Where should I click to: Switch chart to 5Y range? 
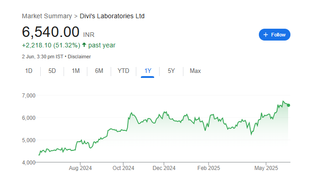(171, 71)
